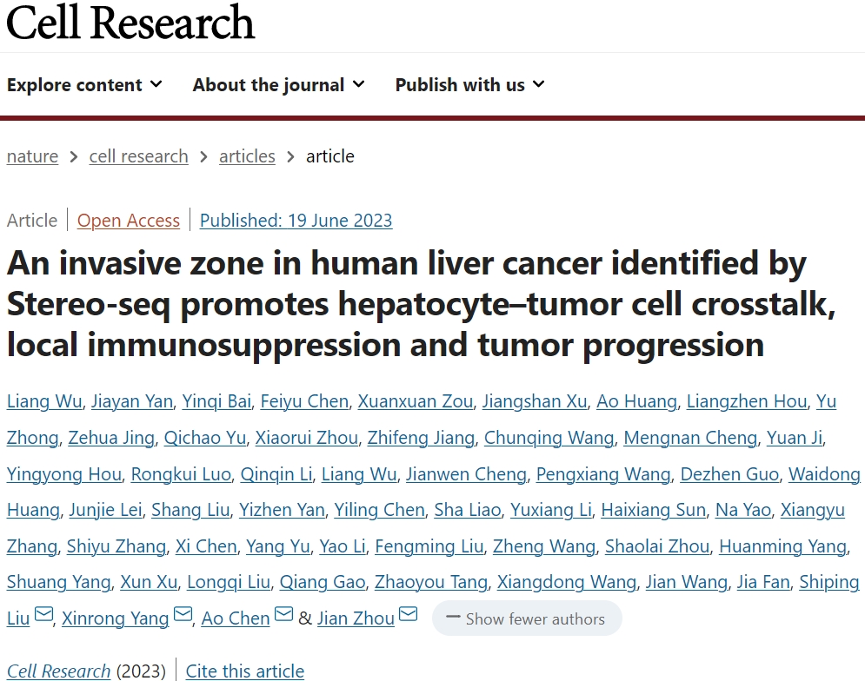The height and width of the screenshot is (681, 865).
Task: Click the envelope icon next to Ao Chen
Action: (284, 614)
